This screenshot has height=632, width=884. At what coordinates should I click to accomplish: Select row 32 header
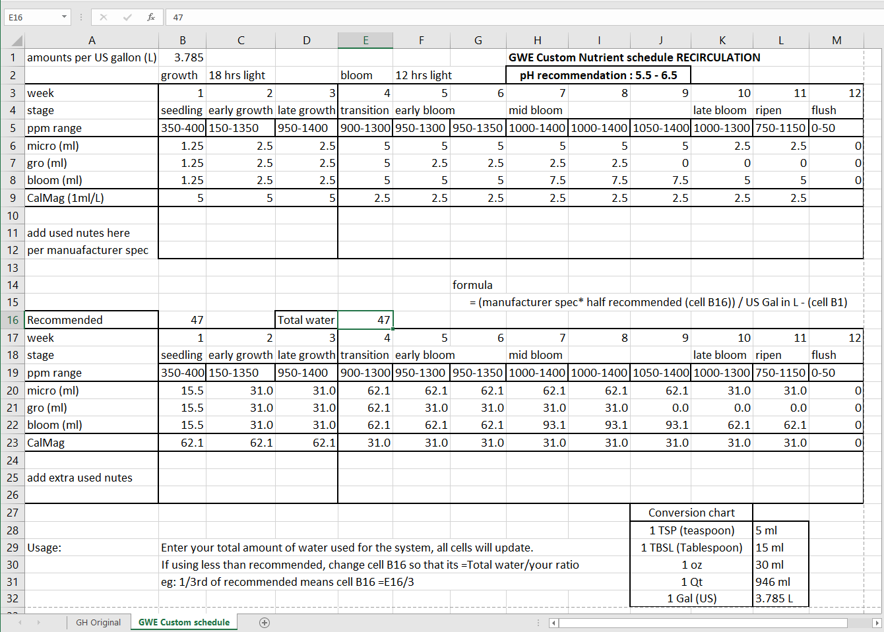pos(13,598)
